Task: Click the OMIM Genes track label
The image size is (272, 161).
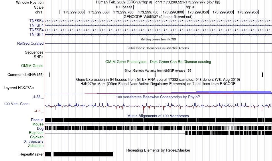Action: pyautogui.click(x=32, y=66)
